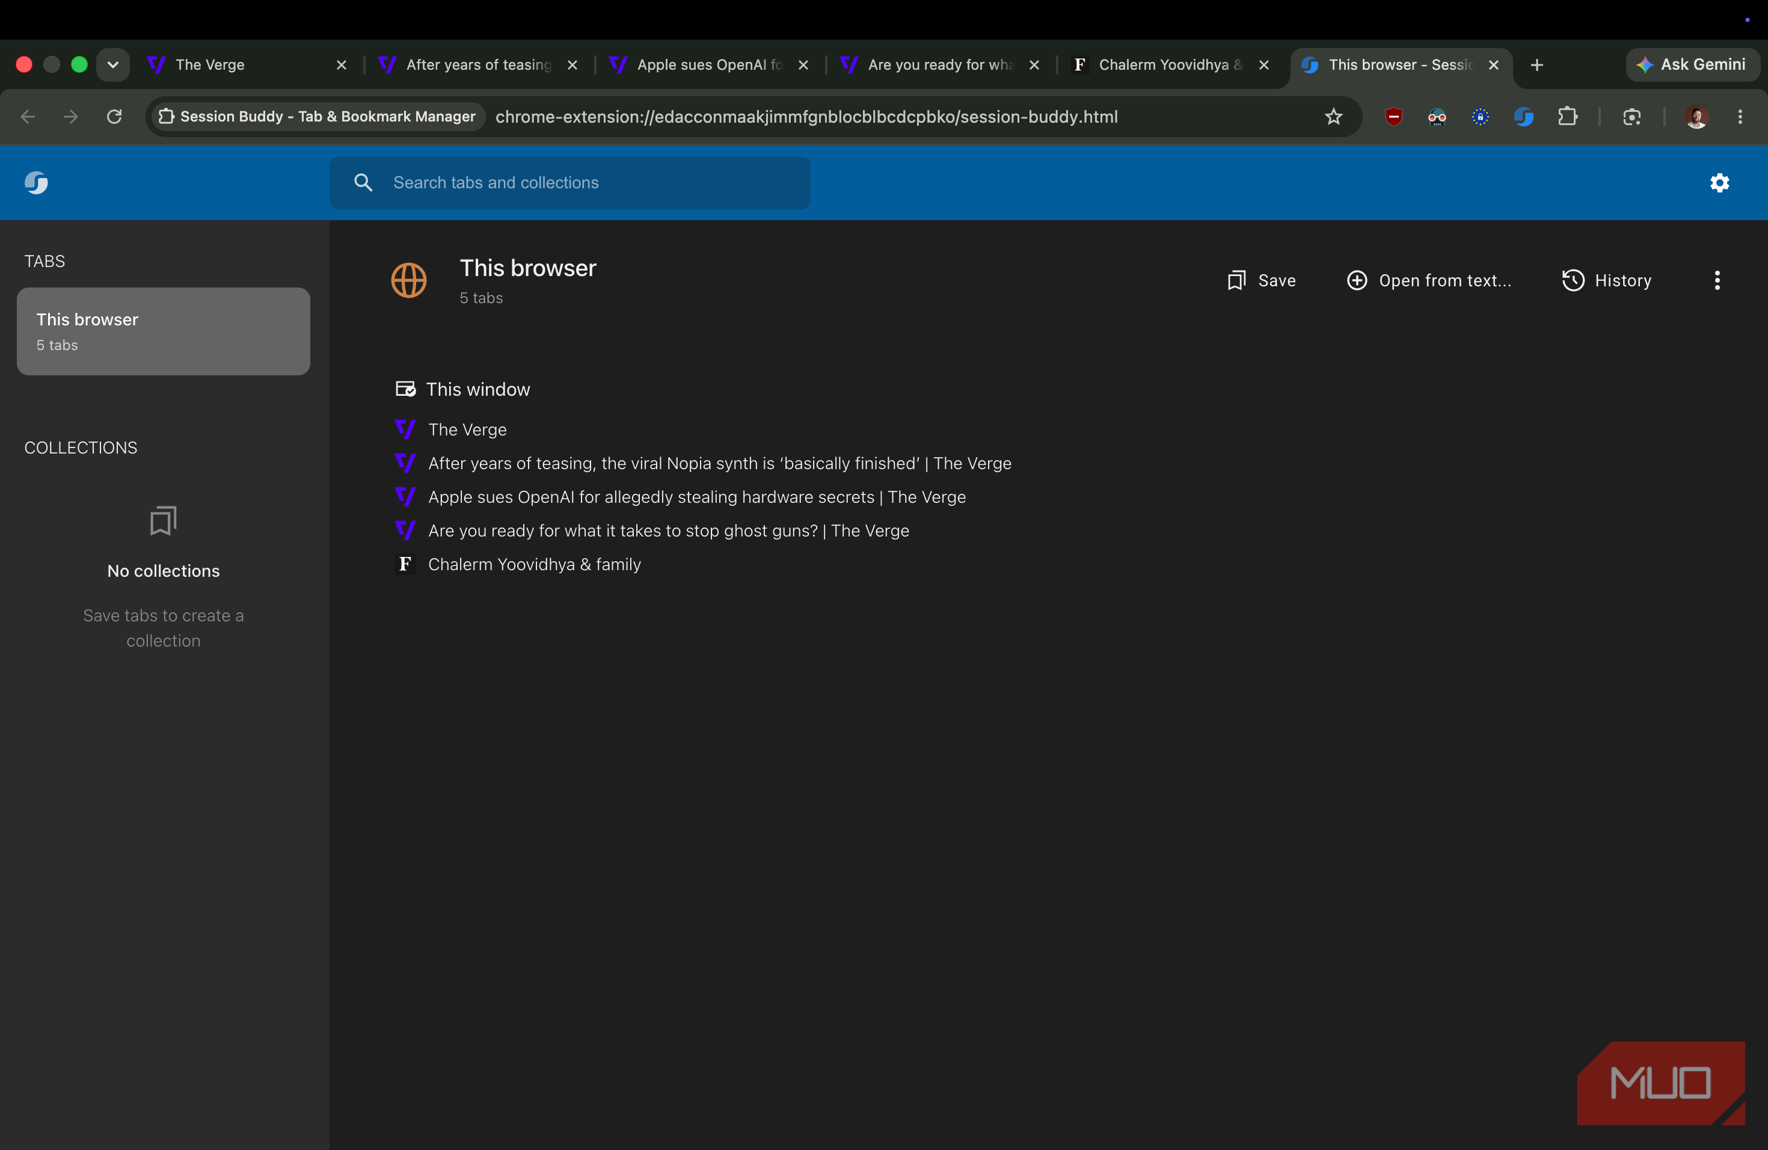
Task: Click the Verge favicon of the ghost guns row
Action: tap(405, 530)
